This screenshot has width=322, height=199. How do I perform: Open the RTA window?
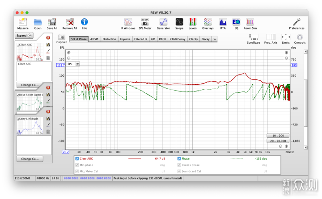point(223,24)
